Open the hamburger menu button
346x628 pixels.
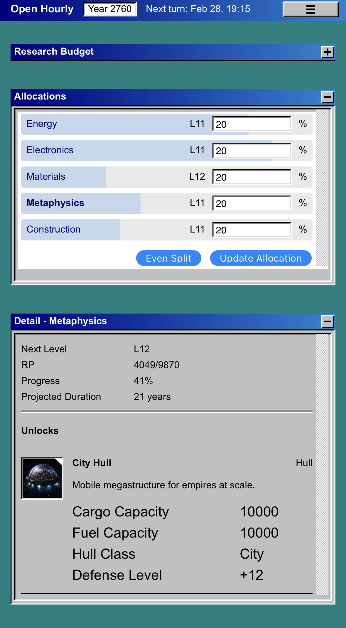[x=310, y=9]
